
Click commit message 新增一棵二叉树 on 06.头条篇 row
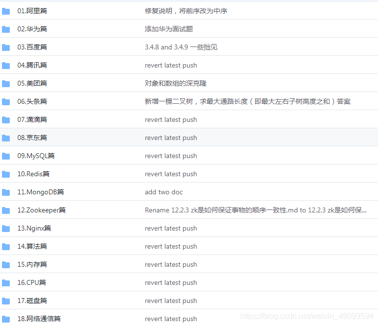click(x=248, y=101)
